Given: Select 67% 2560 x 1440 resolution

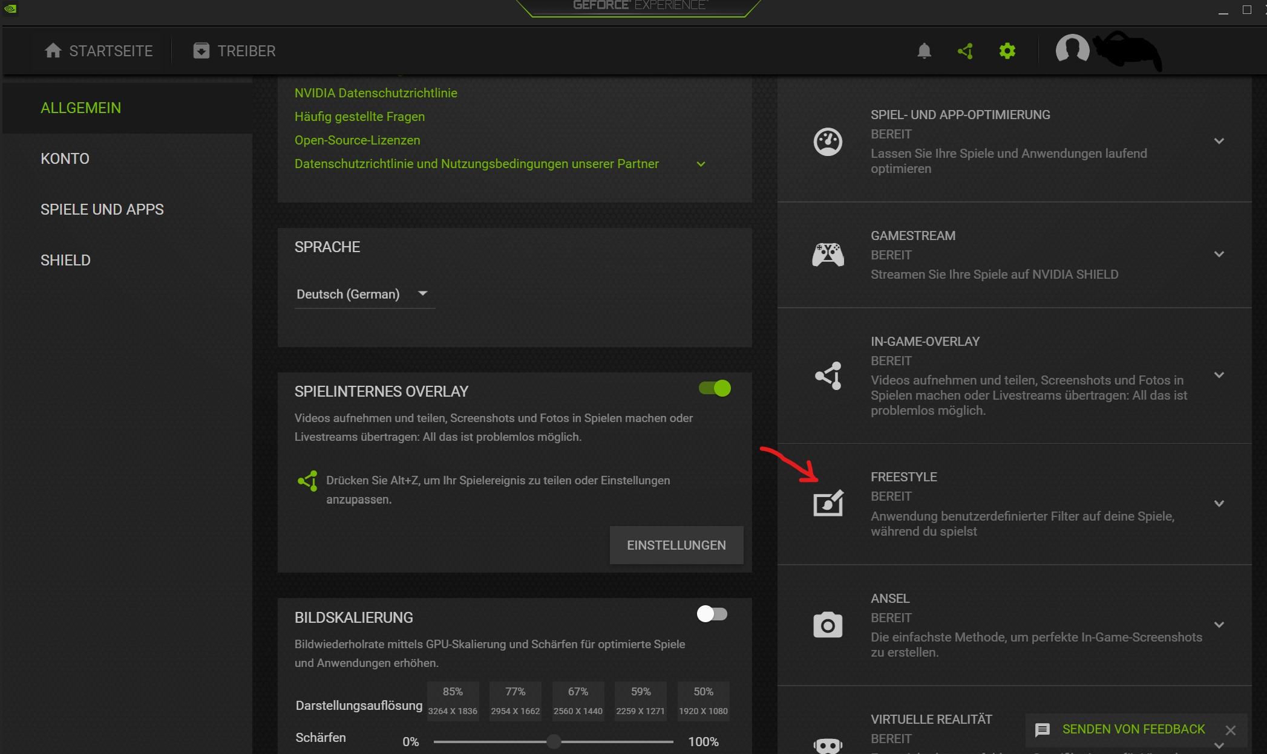Looking at the screenshot, I should click(578, 701).
